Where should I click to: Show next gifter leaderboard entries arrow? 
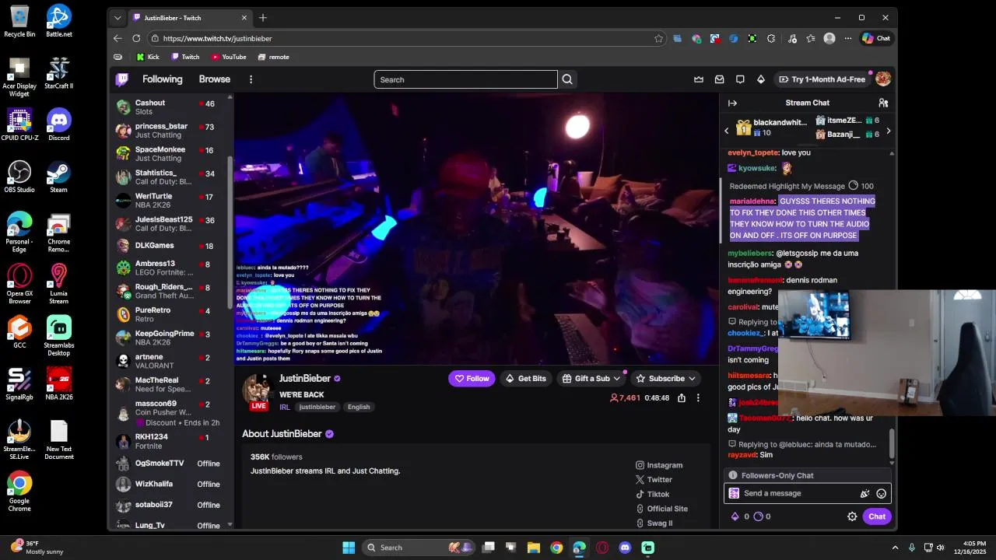point(889,131)
